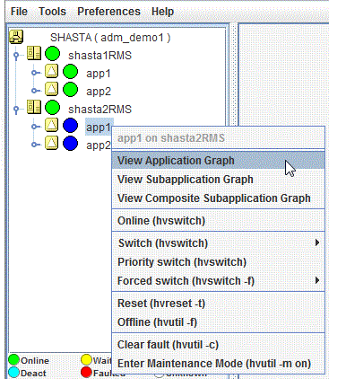The width and height of the screenshot is (346, 379).
Task: Collapse the shasta1RMS node expander
Action: pyautogui.click(x=16, y=56)
